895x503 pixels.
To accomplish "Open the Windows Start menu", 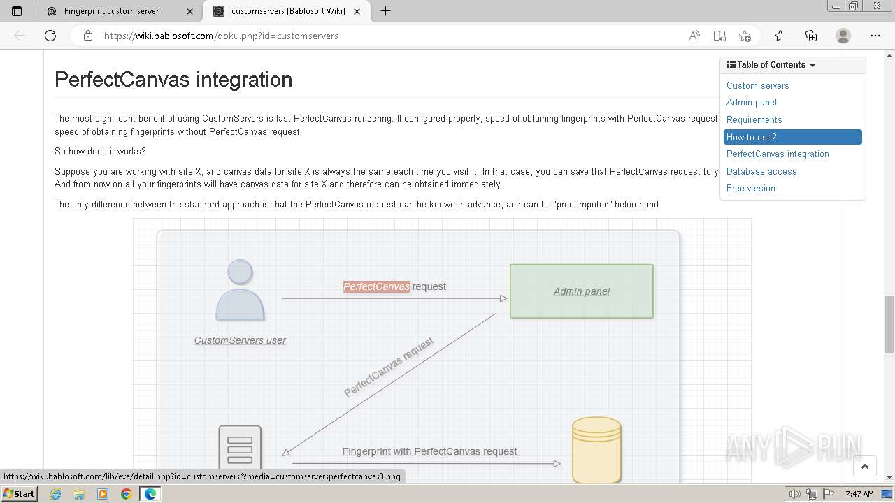I will (x=19, y=494).
